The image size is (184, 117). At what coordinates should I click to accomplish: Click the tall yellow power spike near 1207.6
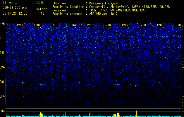(136, 113)
